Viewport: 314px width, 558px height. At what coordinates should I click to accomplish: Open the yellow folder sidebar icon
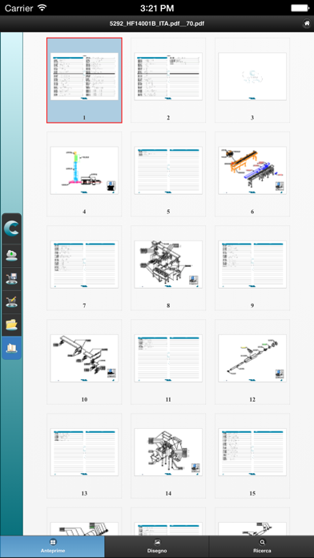click(x=12, y=325)
